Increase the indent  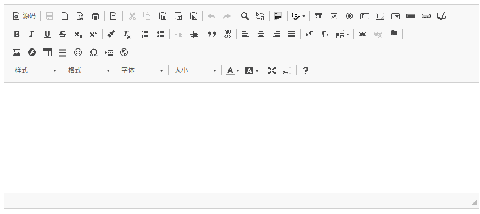[194, 34]
